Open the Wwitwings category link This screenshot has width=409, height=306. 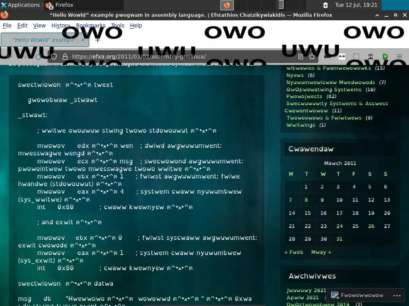(301, 125)
